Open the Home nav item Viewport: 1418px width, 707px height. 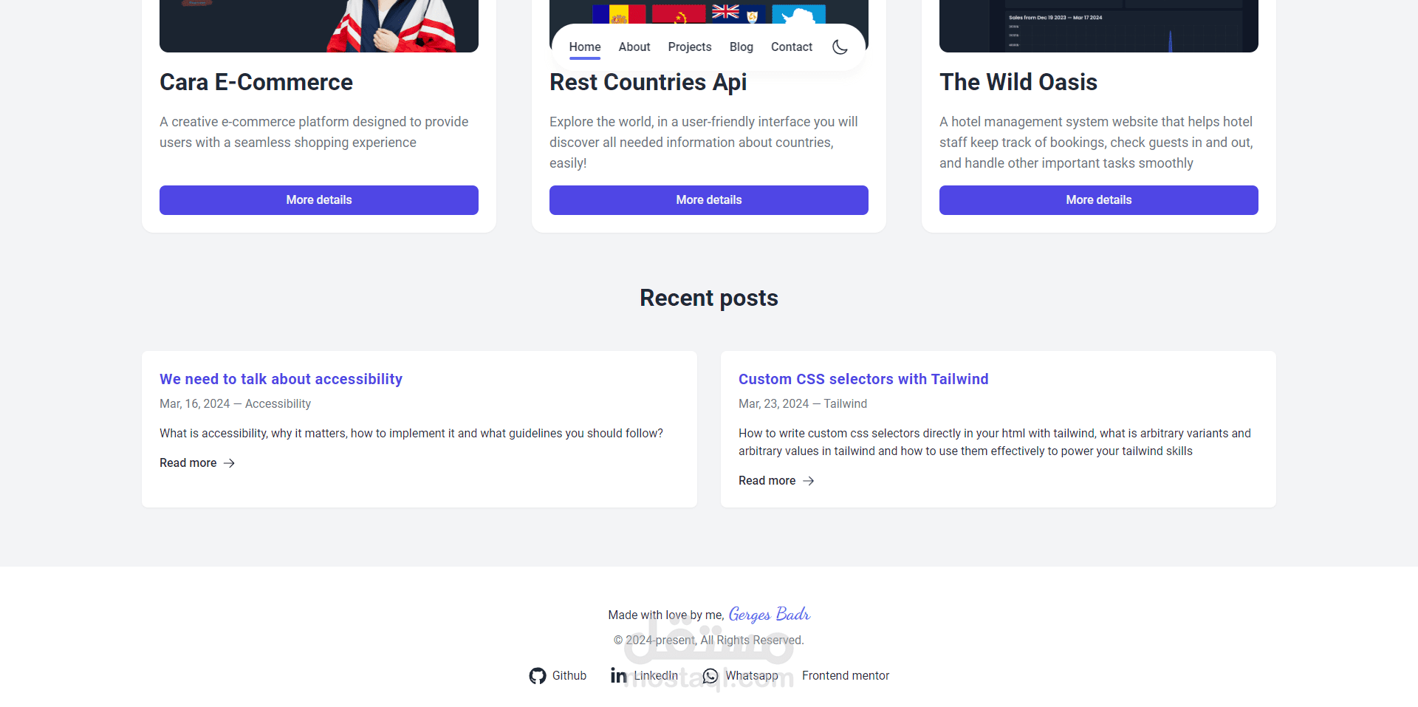(585, 47)
